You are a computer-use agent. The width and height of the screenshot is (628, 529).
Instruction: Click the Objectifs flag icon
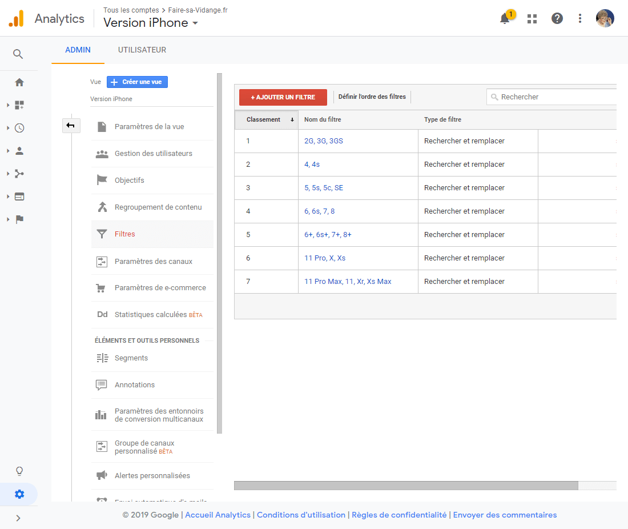[102, 180]
